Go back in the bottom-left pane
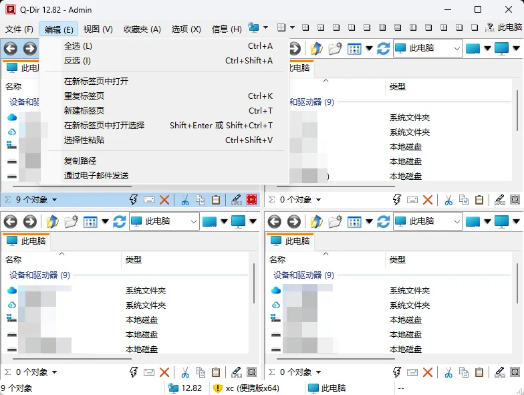 point(11,221)
